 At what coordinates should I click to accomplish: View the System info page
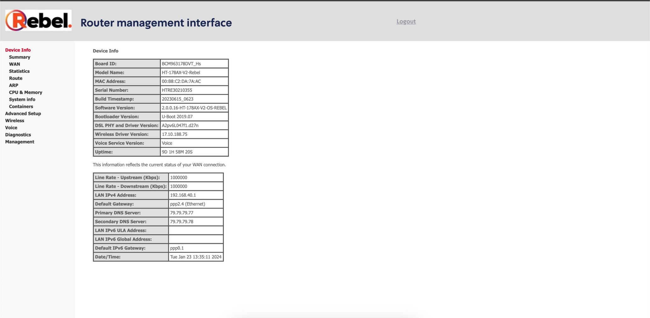tap(22, 99)
